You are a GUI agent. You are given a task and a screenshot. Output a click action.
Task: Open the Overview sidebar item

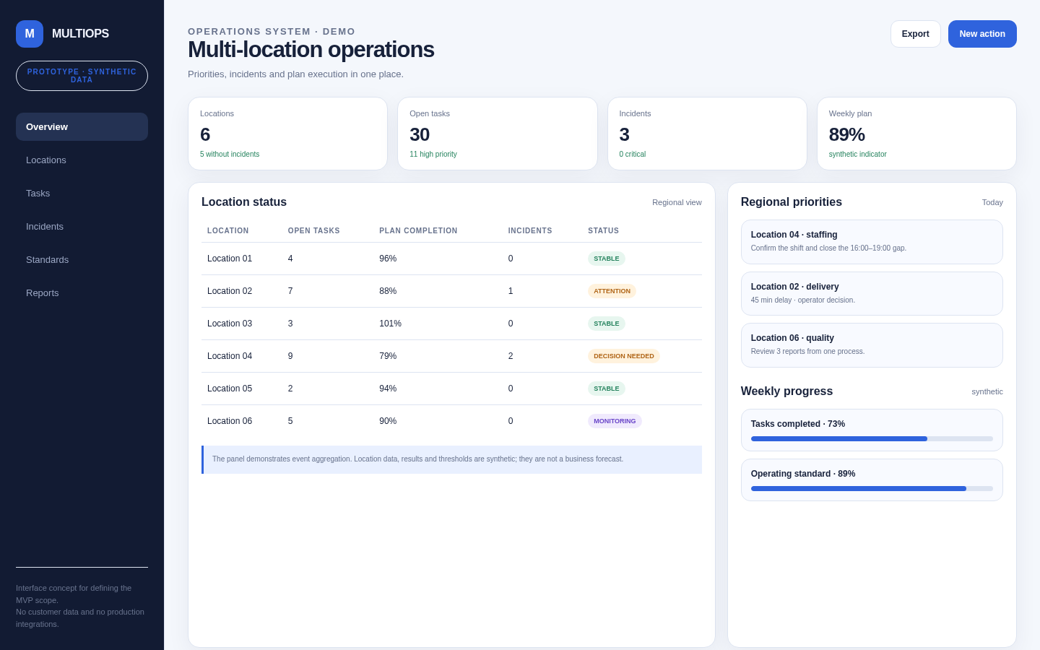82,126
